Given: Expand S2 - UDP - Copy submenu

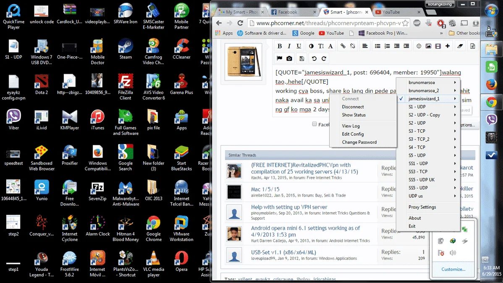Looking at the screenshot, I should click(428, 115).
